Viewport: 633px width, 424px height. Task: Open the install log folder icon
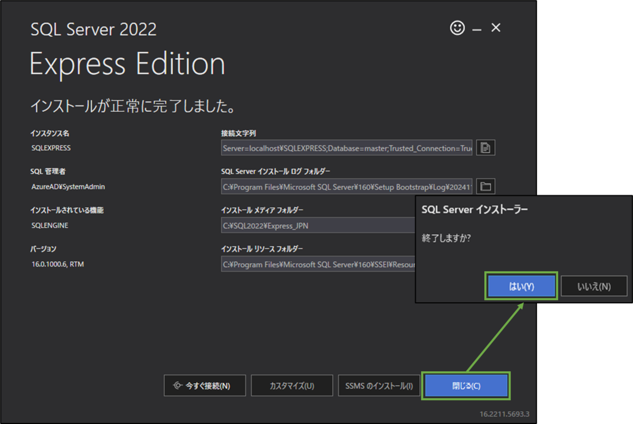[486, 187]
